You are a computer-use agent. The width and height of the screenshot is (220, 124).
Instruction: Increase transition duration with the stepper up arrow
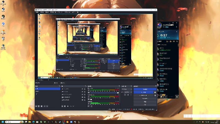[x=131, y=91]
